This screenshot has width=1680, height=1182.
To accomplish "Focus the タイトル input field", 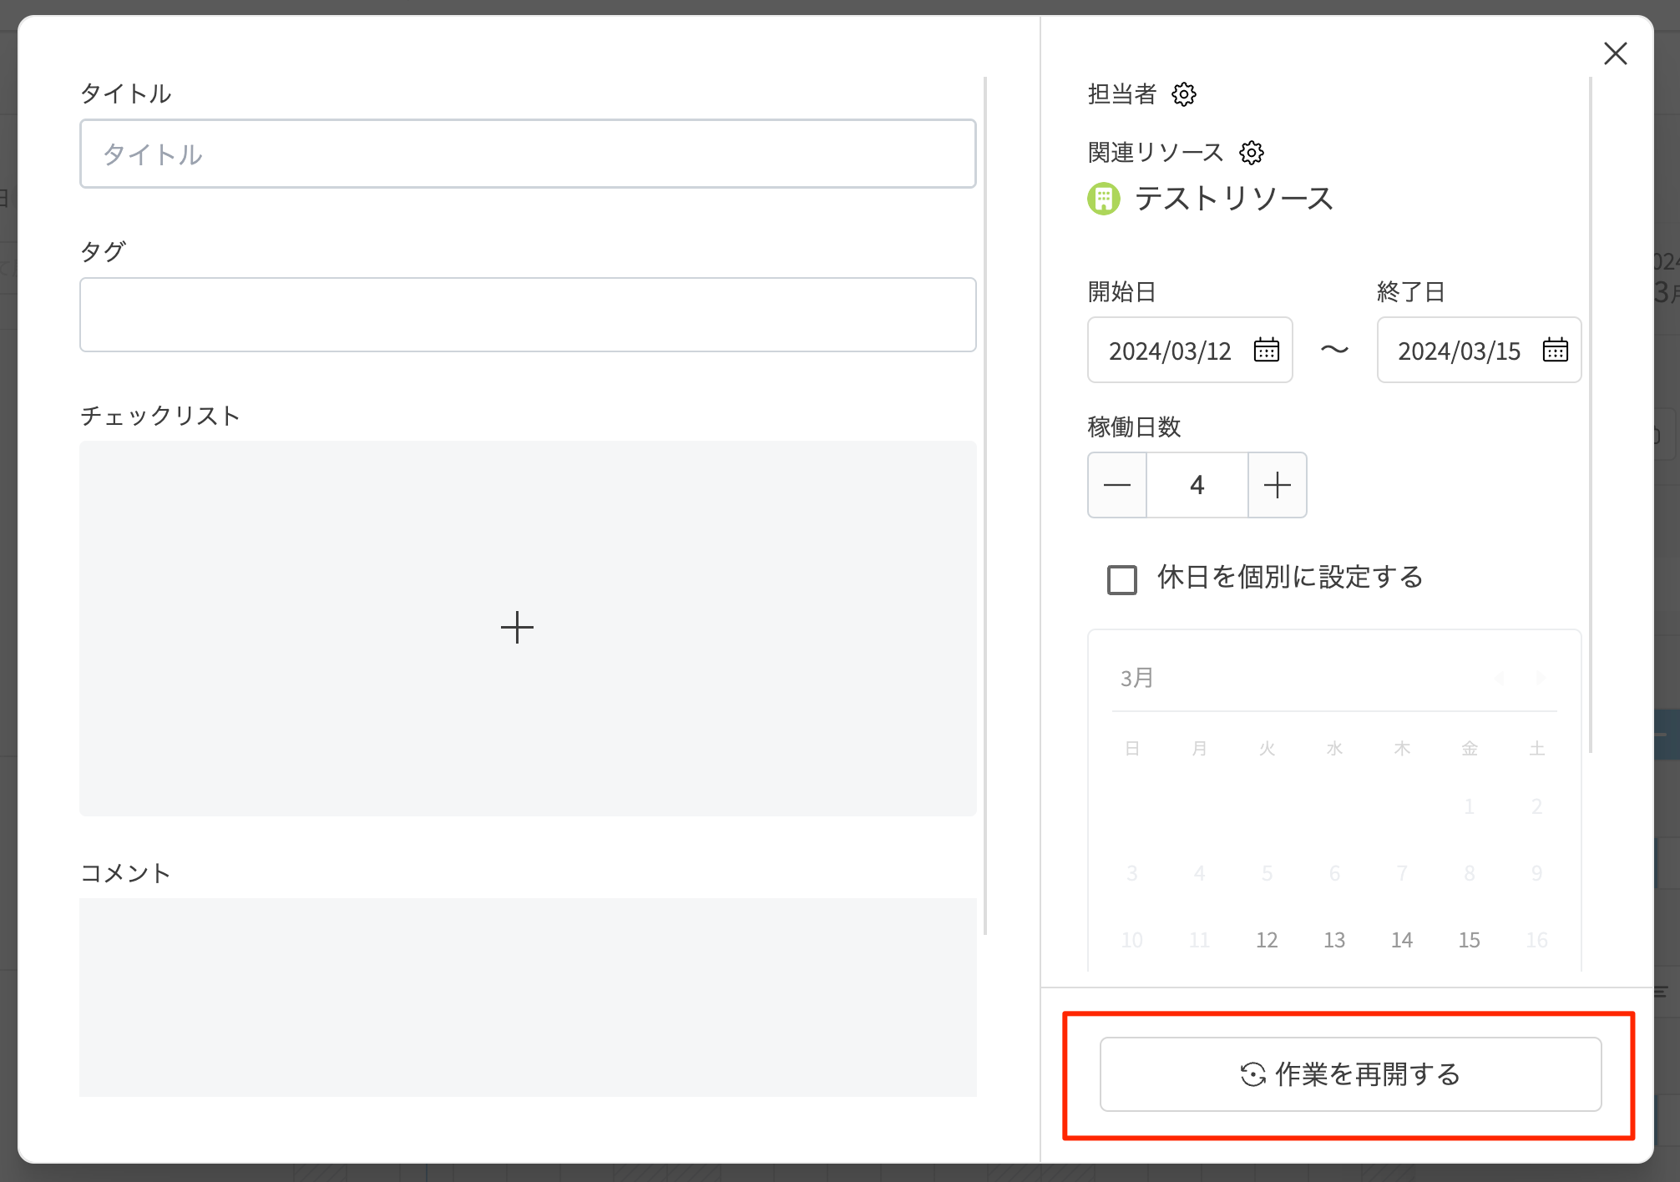I will pyautogui.click(x=528, y=154).
